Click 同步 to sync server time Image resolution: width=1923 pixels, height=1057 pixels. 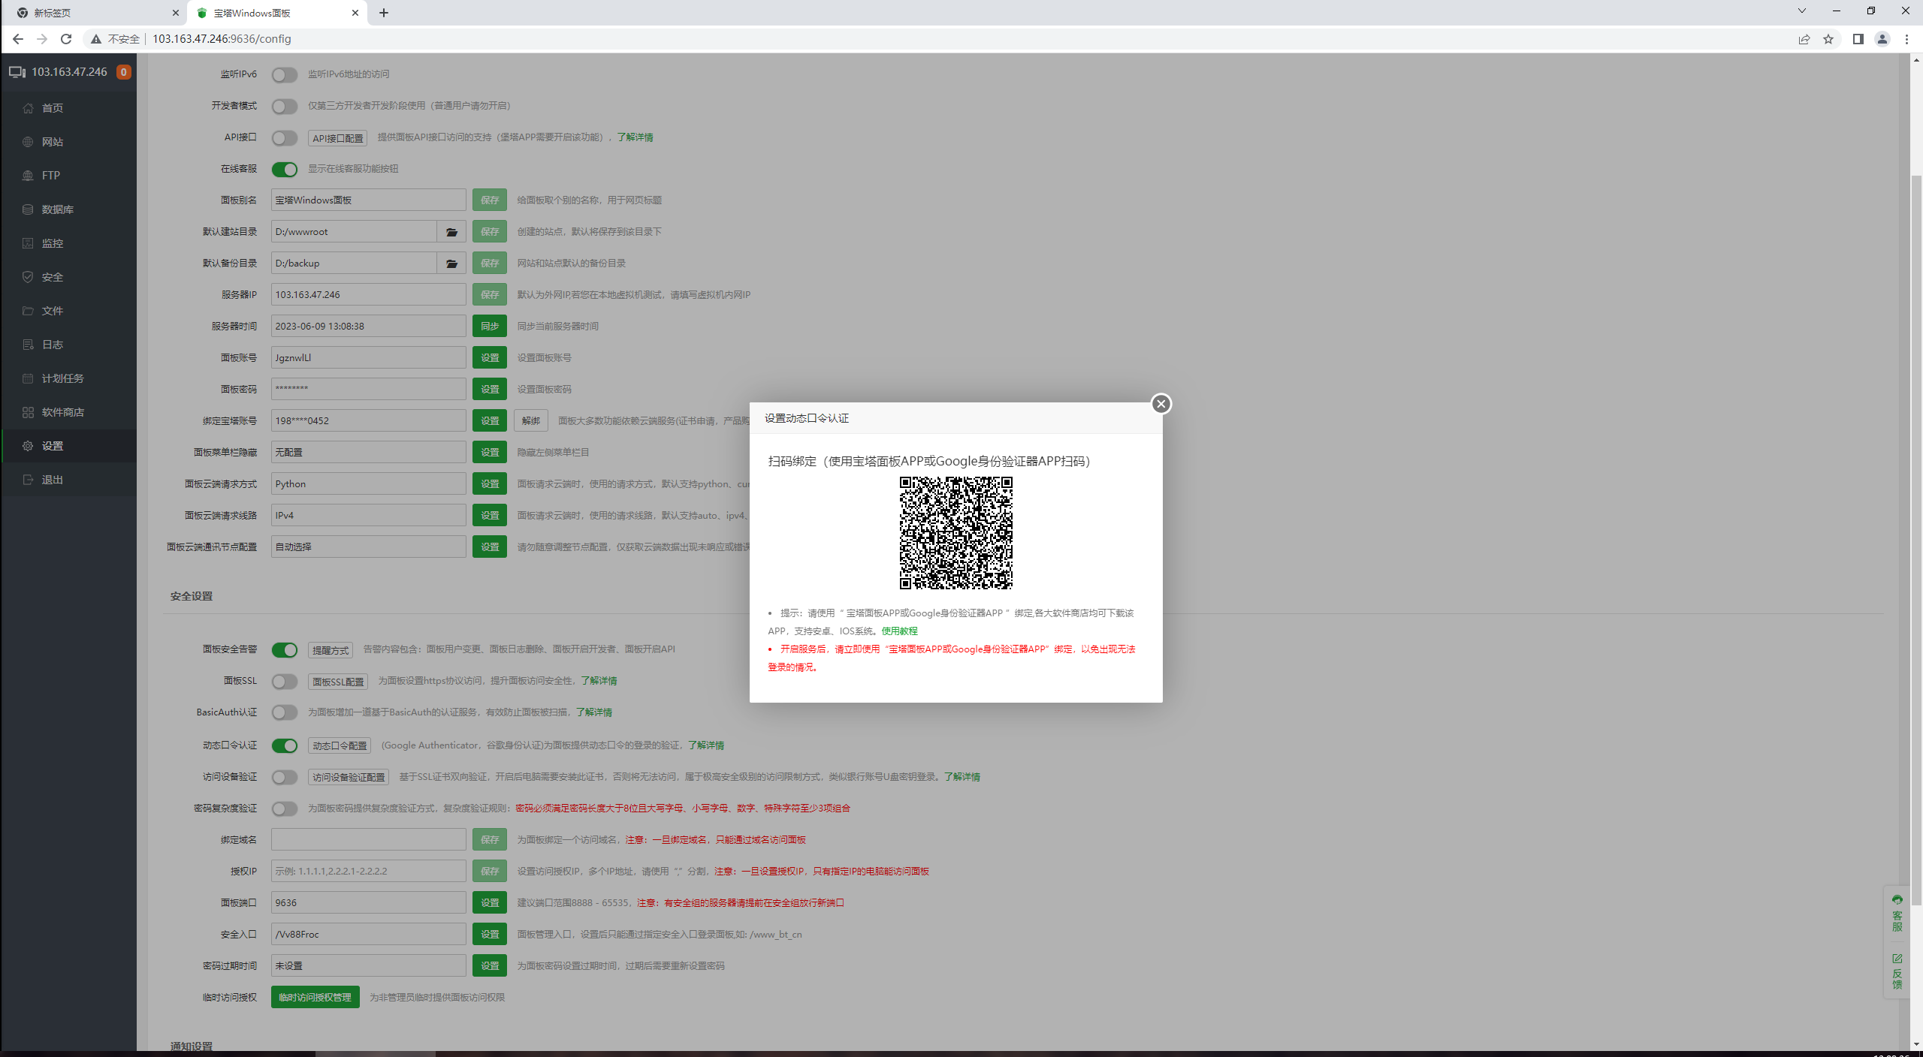[490, 327]
